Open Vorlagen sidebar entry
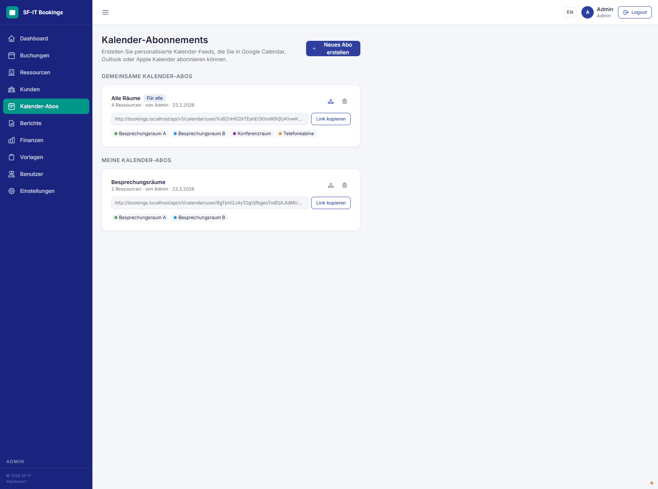658x489 pixels. point(46,157)
